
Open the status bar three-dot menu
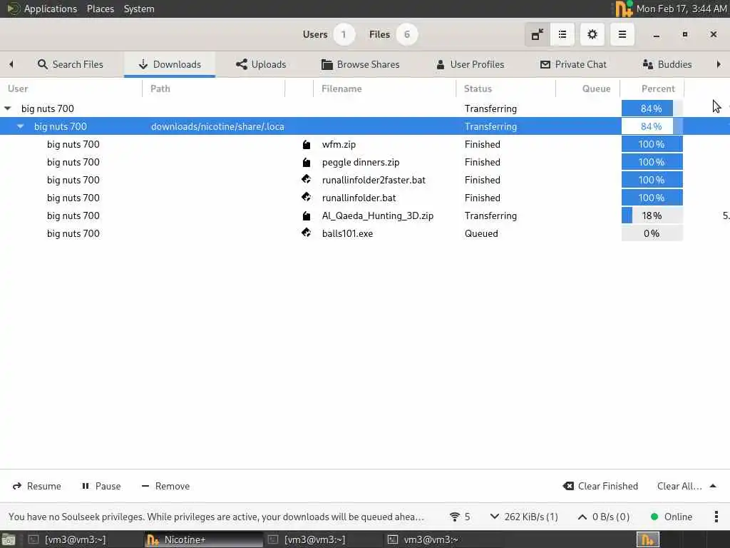716,517
